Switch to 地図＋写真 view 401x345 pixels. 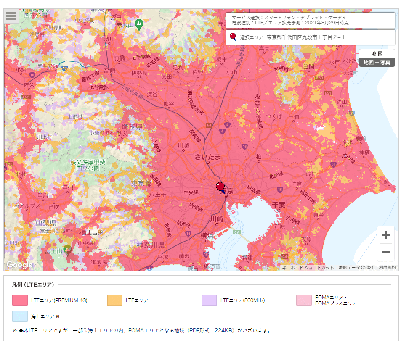[x=377, y=63]
